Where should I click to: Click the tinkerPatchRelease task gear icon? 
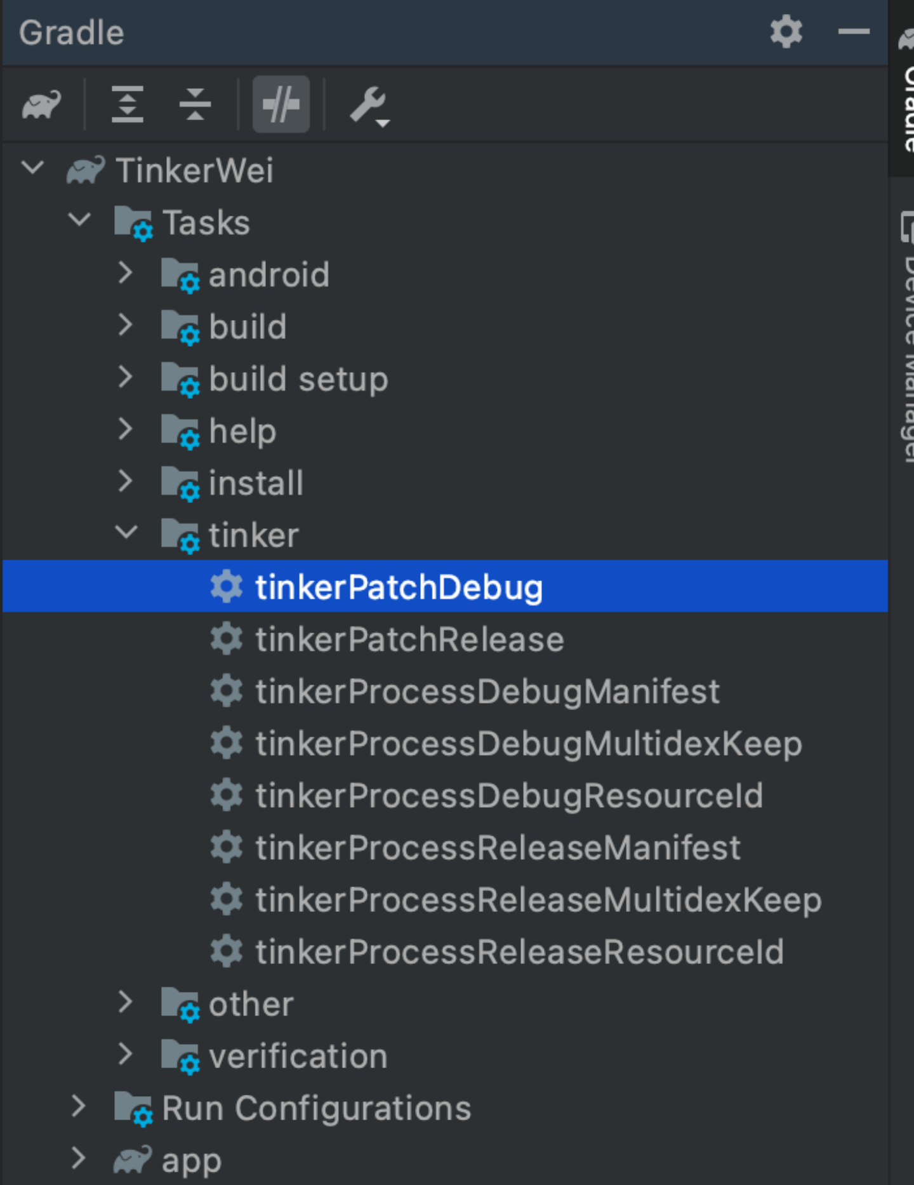click(227, 639)
